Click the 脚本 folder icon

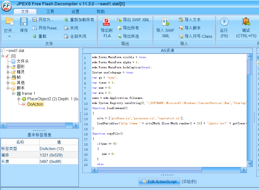(13, 88)
